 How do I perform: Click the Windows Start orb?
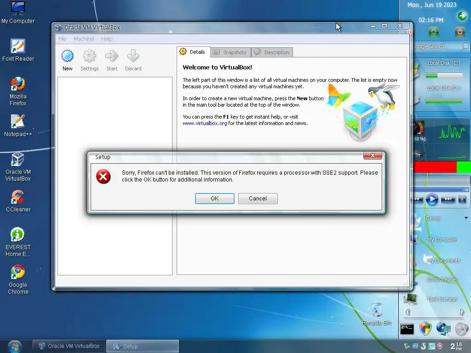pyautogui.click(x=14, y=347)
